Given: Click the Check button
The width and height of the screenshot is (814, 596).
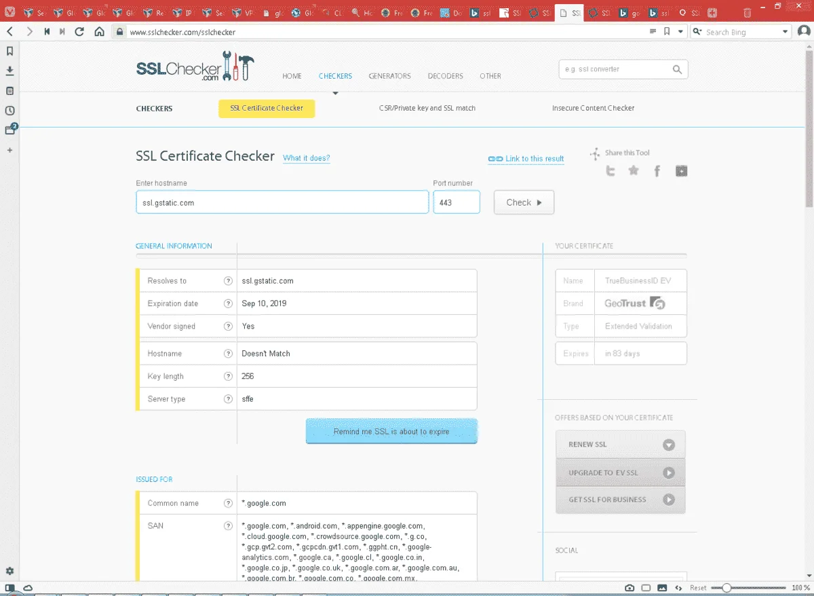Looking at the screenshot, I should 524,202.
